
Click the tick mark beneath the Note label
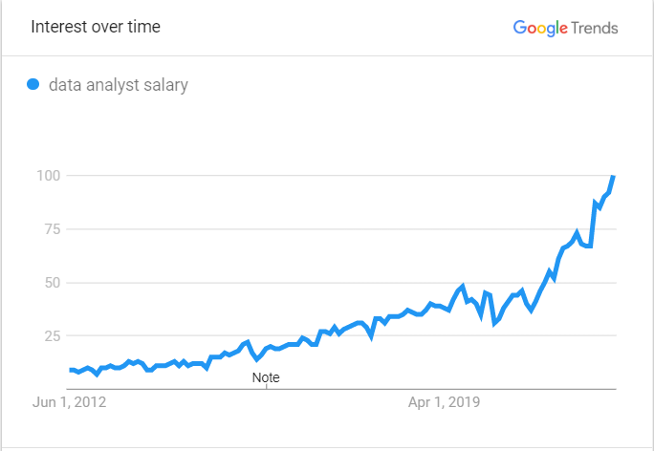[267, 386]
